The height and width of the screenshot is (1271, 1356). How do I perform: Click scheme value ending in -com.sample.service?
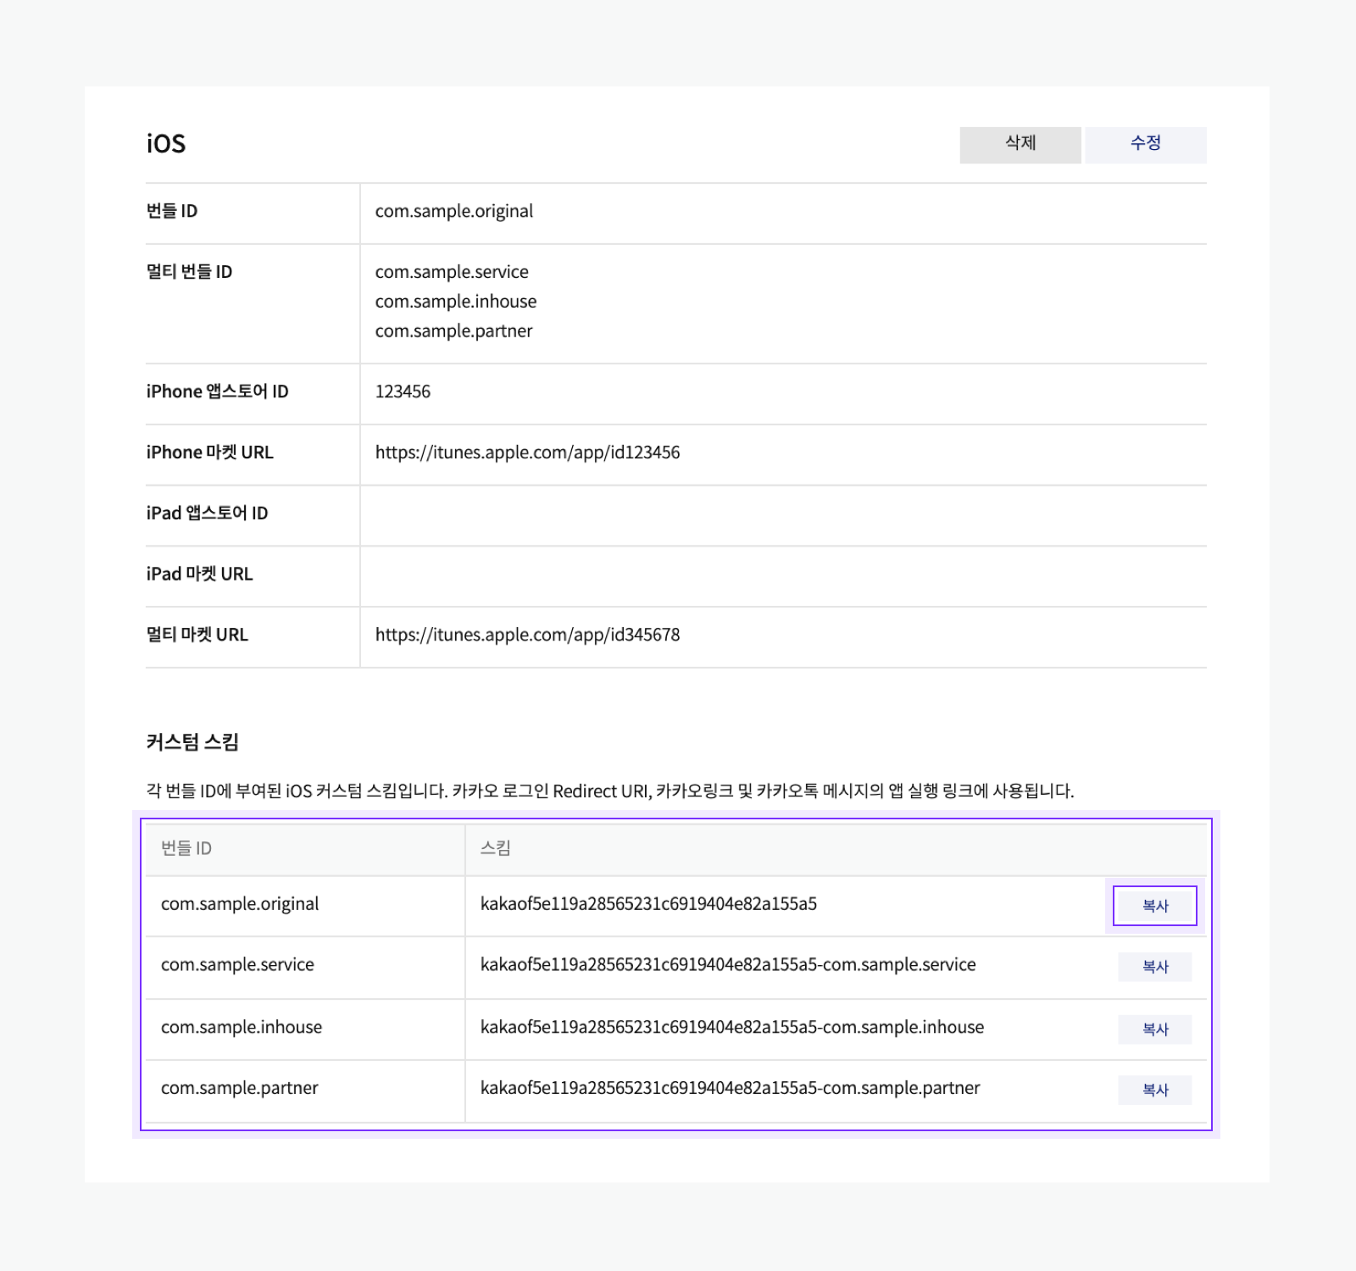pos(728,965)
